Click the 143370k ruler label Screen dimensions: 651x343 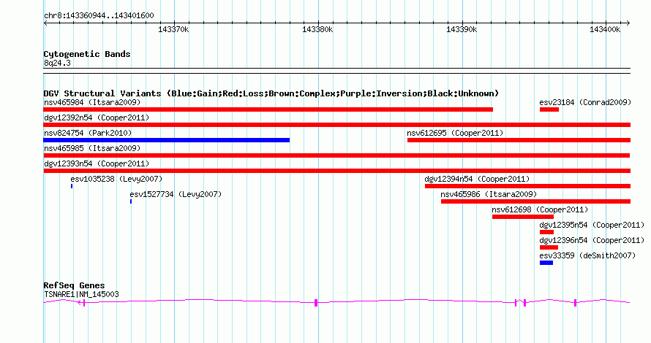[173, 29]
